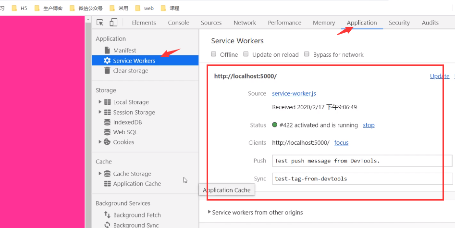Switch to the Elements tab
Screen dimensions: 455x228
144,23
